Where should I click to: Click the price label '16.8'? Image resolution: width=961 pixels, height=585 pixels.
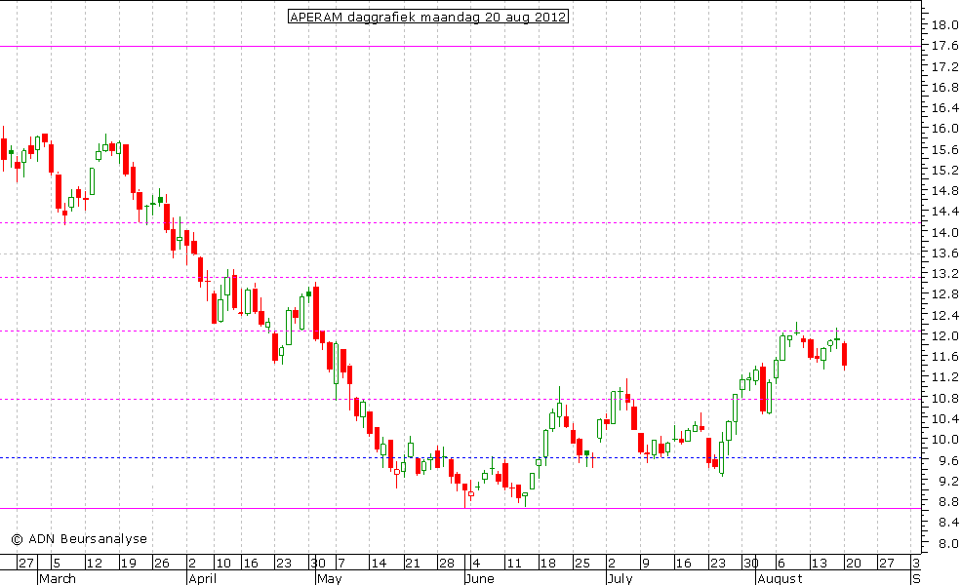(944, 88)
